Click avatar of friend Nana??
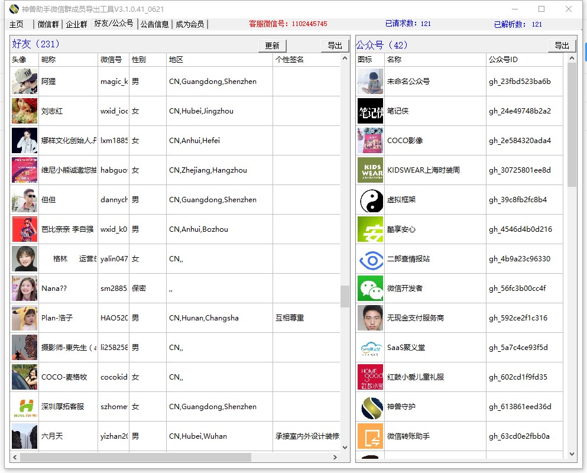The image size is (587, 473). pyautogui.click(x=24, y=289)
